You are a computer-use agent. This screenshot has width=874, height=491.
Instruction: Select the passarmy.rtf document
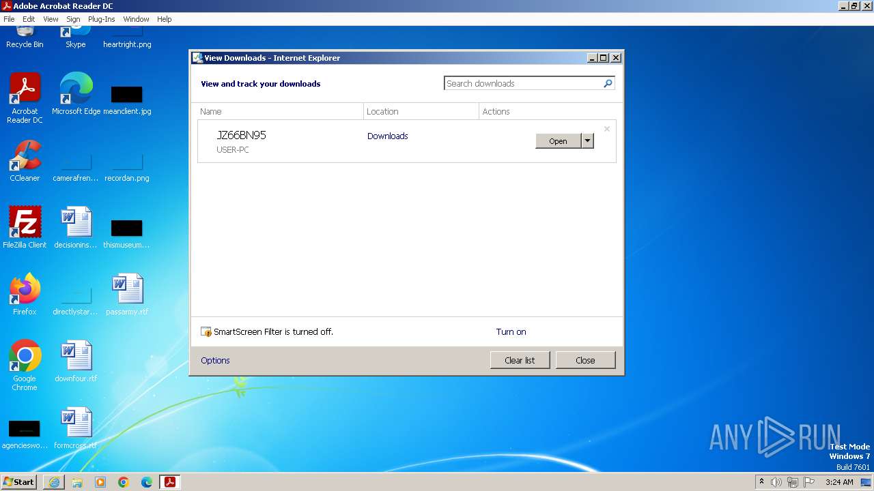[x=127, y=295]
